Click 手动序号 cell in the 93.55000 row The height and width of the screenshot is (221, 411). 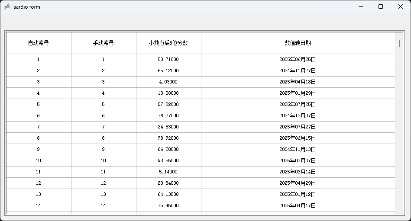pos(104,161)
